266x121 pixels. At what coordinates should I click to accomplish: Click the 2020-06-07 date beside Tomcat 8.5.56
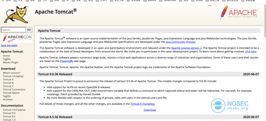click(x=251, y=117)
